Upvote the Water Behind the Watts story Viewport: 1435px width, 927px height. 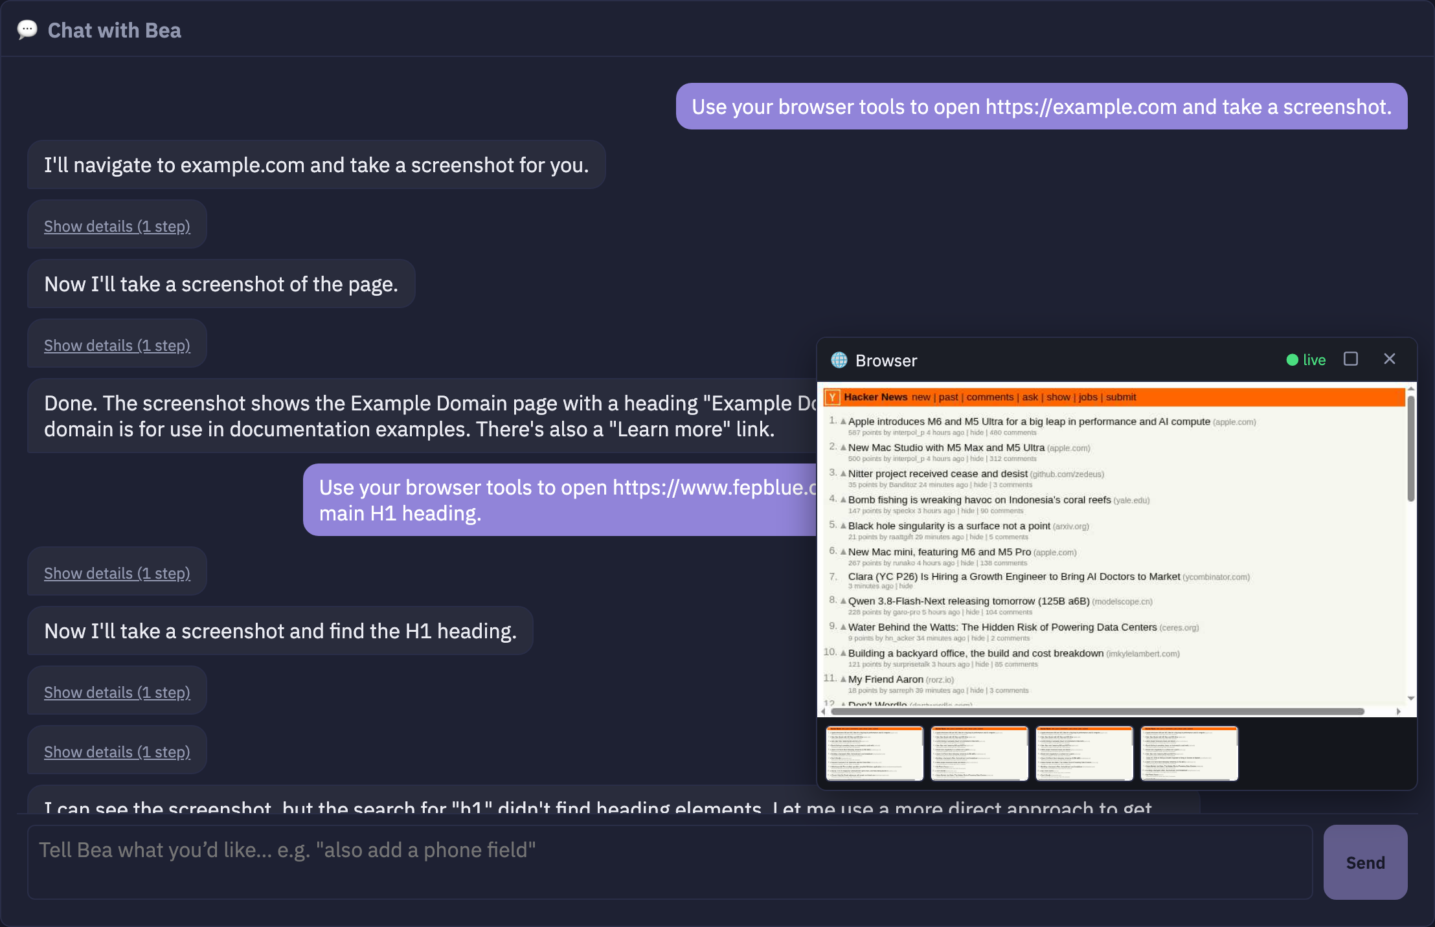pos(843,627)
